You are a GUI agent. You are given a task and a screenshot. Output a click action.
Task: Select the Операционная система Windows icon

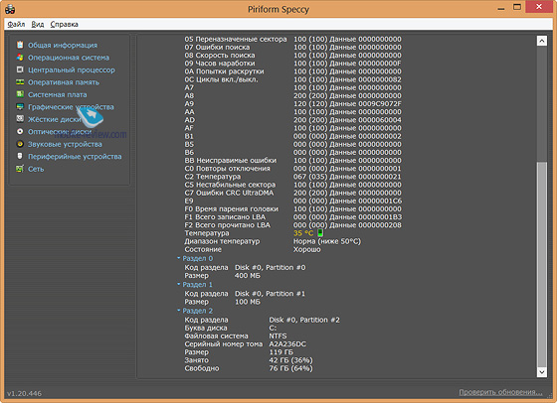20,57
